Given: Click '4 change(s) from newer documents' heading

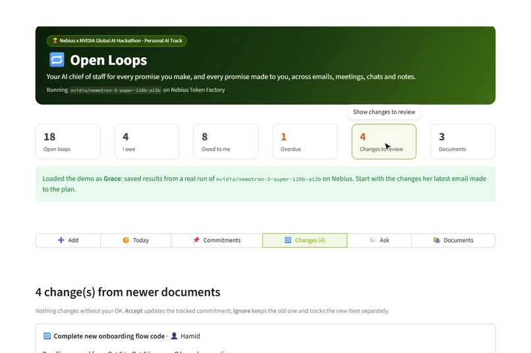Looking at the screenshot, I should [128, 293].
